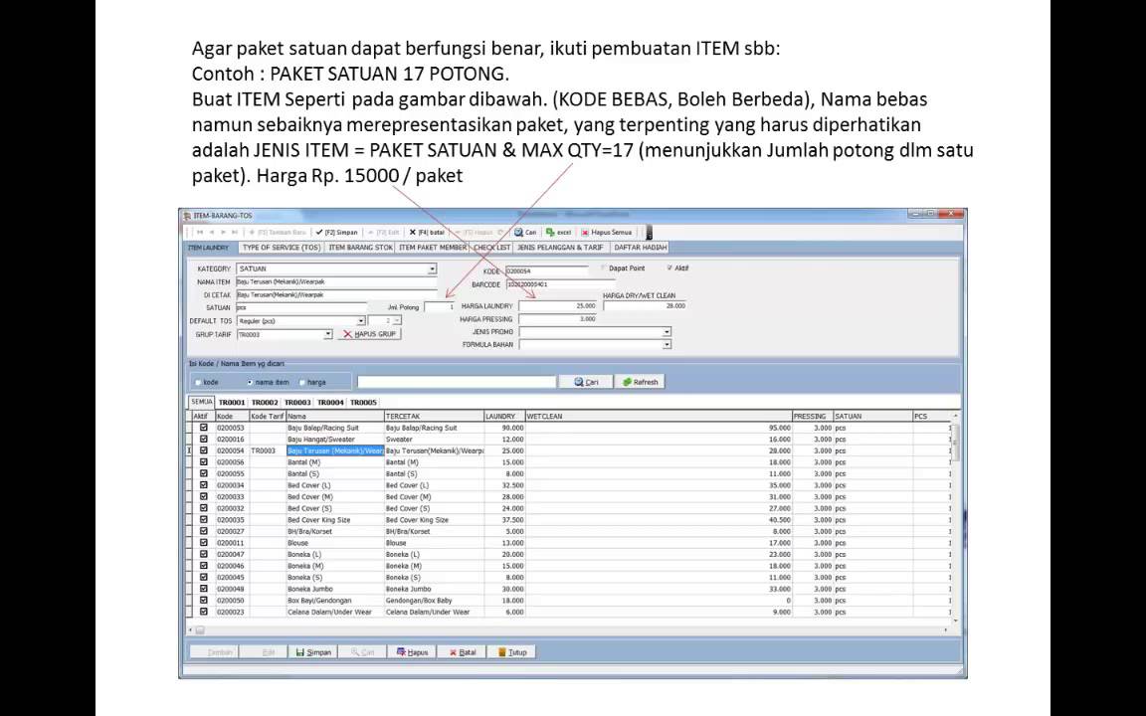Toggle Dapat Point checkbox
The image size is (1146, 716).
[604, 268]
